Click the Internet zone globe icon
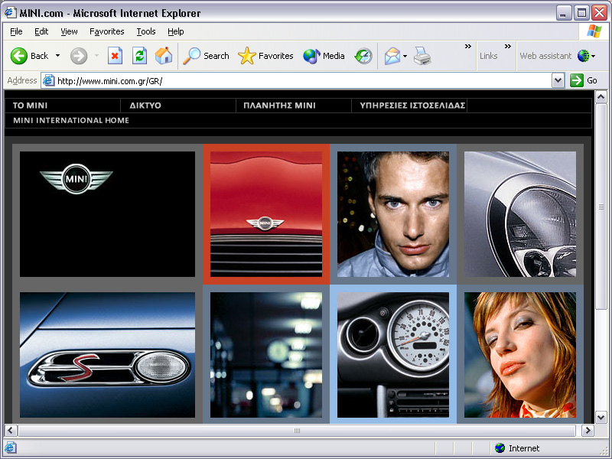The image size is (612, 459). pos(500,448)
